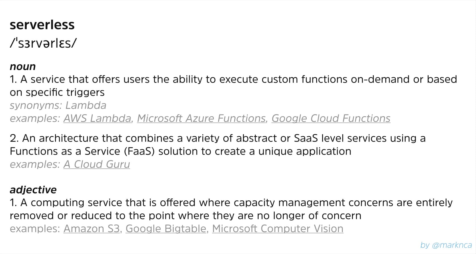Screen dimensions: 476x254
Task: Open the A Cloud Guru example link
Action: pyautogui.click(x=97, y=164)
